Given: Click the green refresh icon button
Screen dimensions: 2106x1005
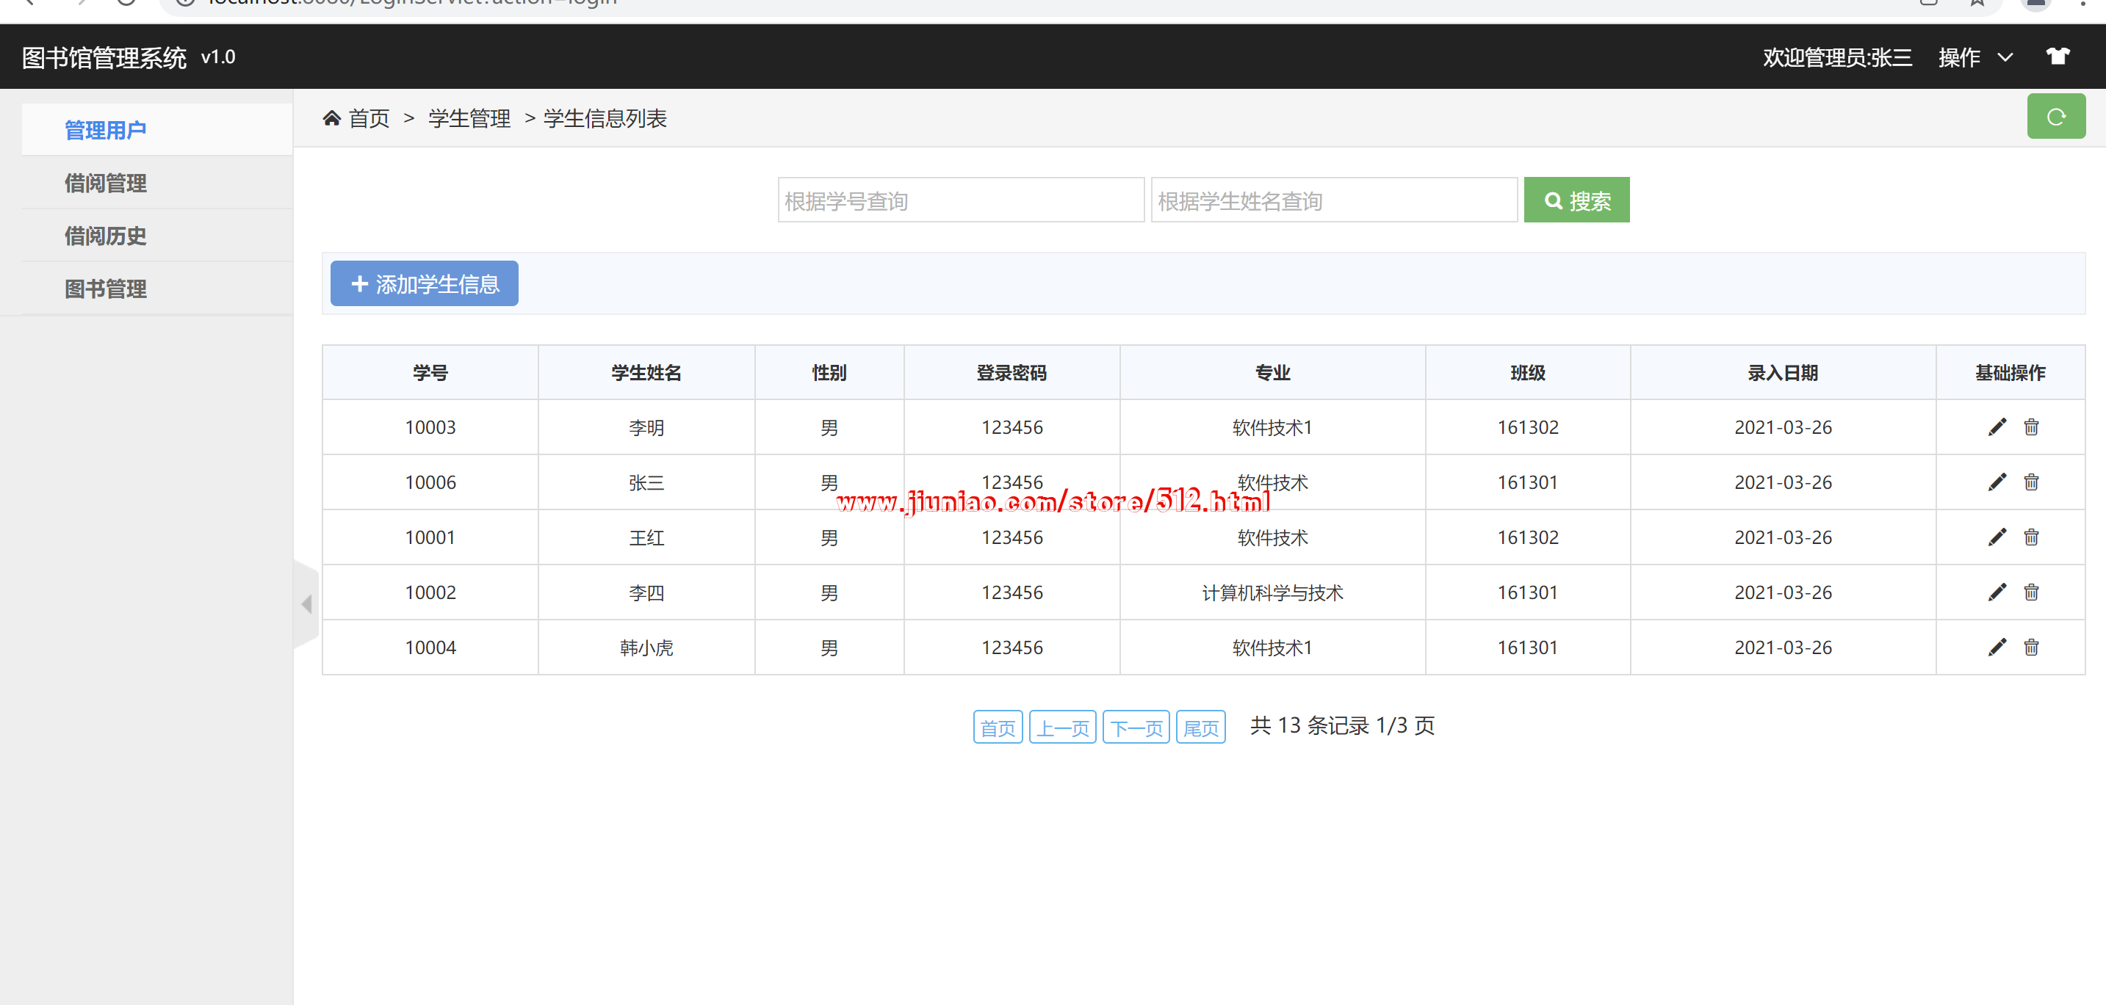Looking at the screenshot, I should [2055, 117].
